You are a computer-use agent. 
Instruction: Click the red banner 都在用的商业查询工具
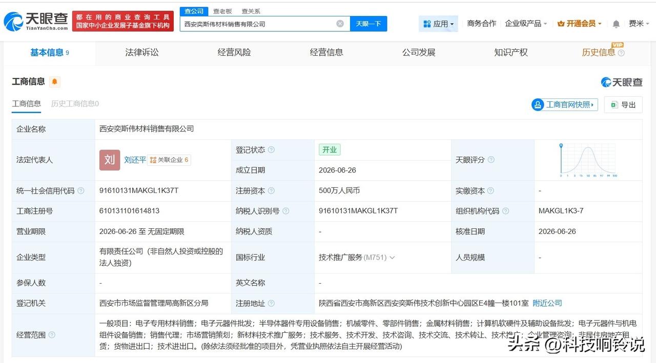tap(123, 22)
